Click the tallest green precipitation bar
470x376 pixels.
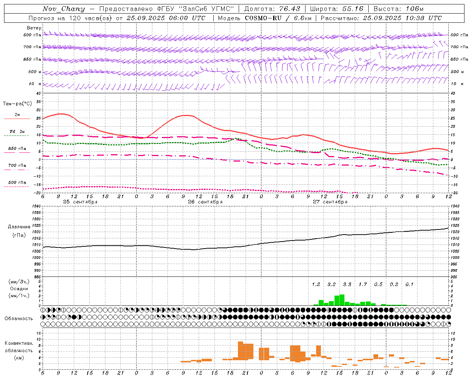click(342, 300)
